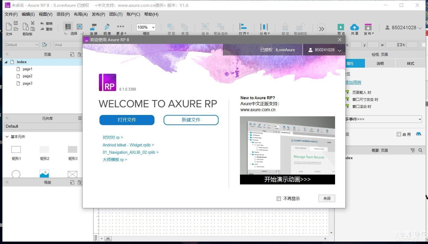Image resolution: width=428 pixels, height=244 pixels.
Task: Click the 关闭 button in welcome dialog
Action: (327, 198)
